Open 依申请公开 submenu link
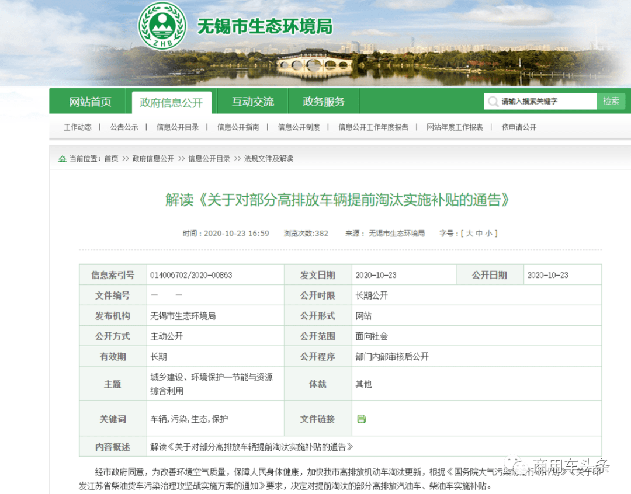The height and width of the screenshot is (494, 631). (x=519, y=127)
